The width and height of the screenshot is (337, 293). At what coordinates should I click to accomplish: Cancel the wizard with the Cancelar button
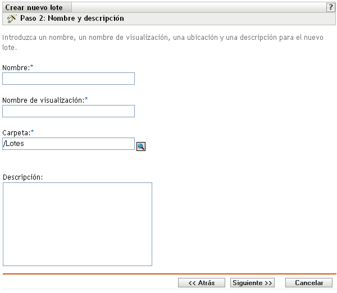309,283
